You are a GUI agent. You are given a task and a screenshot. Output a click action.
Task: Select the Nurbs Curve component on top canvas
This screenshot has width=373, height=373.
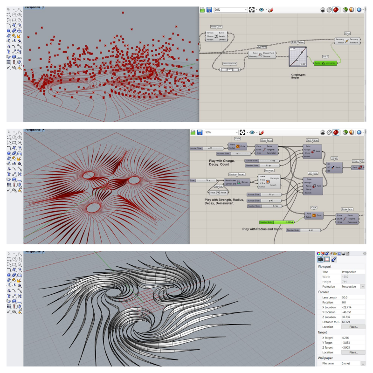click(x=216, y=36)
